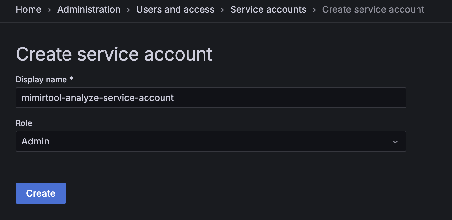Click the chevron after Administration breadcrumb
Screen dimensions: 452x220
128,10
